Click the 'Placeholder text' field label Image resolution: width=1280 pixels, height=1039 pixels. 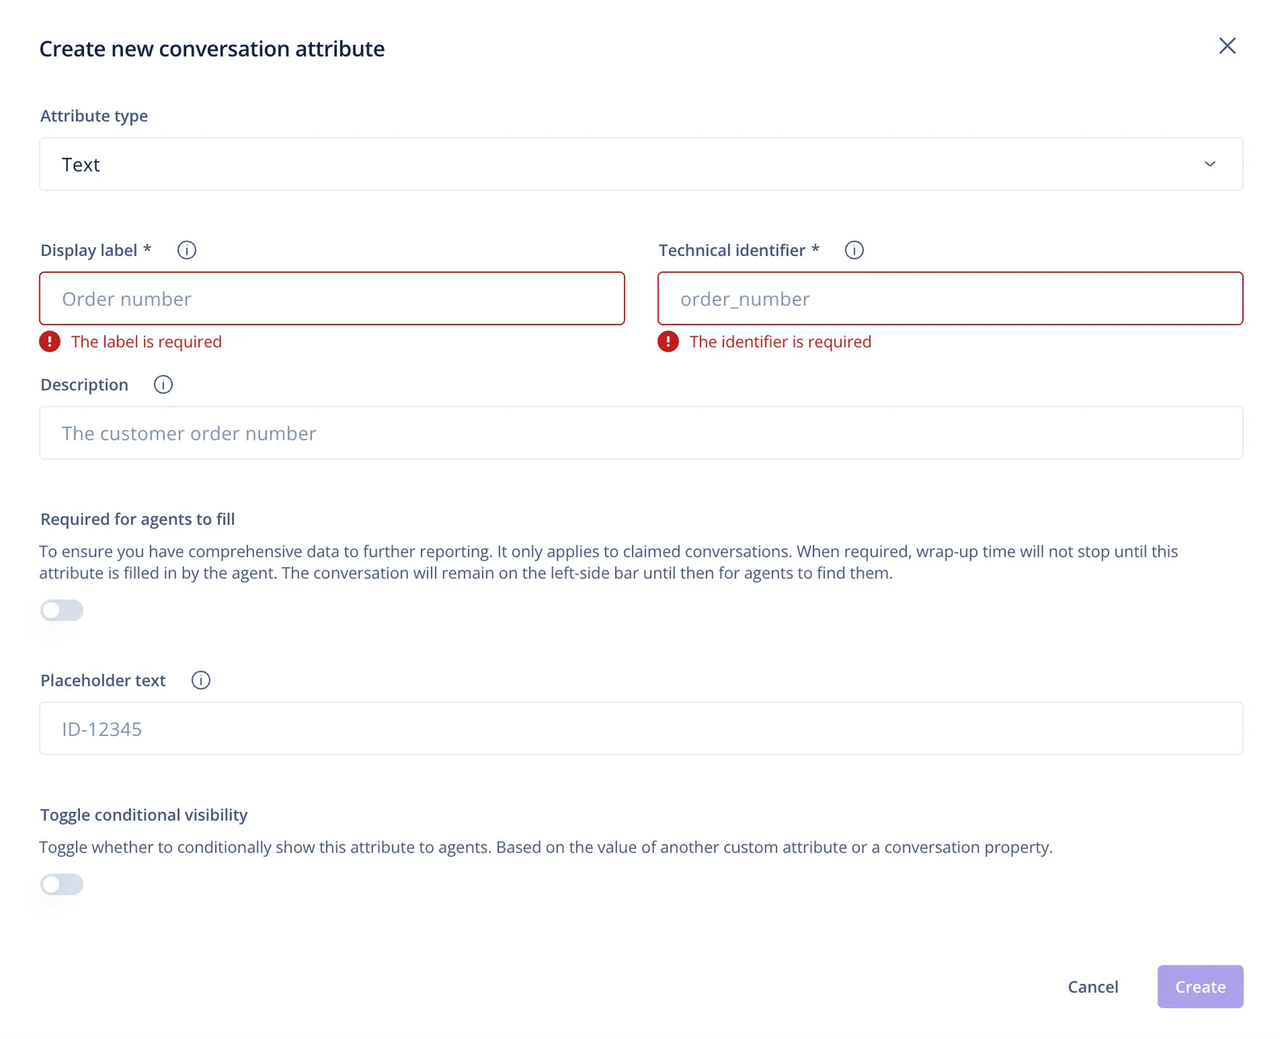(x=103, y=681)
